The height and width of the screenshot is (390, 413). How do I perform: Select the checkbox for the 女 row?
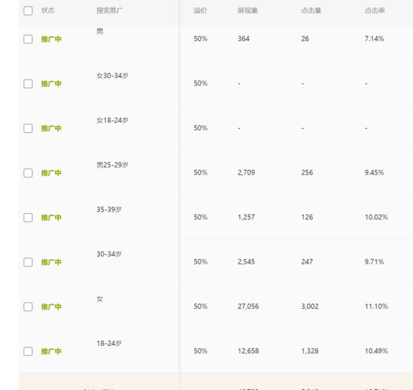coord(28,307)
